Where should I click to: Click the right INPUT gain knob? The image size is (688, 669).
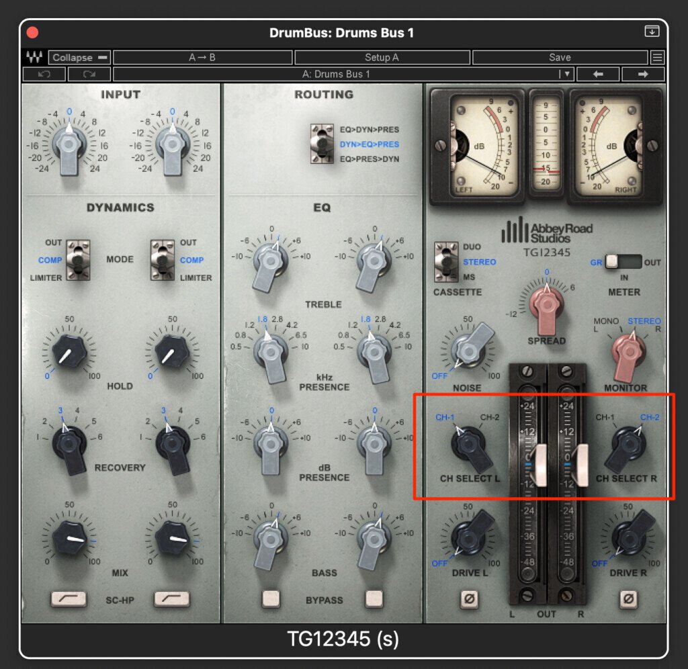coord(173,146)
